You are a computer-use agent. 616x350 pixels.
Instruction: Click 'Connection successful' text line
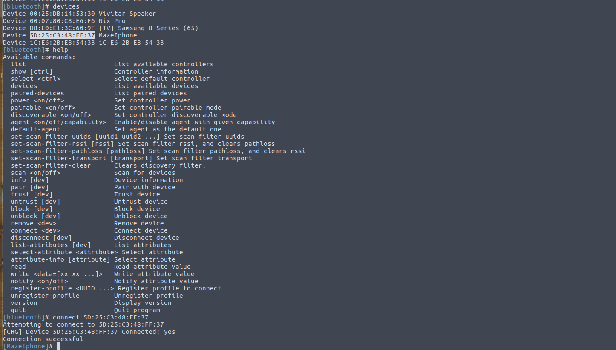pyautogui.click(x=43, y=339)
